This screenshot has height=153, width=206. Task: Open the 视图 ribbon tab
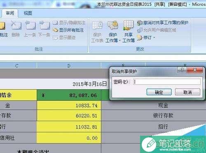pyautogui.click(x=28, y=13)
